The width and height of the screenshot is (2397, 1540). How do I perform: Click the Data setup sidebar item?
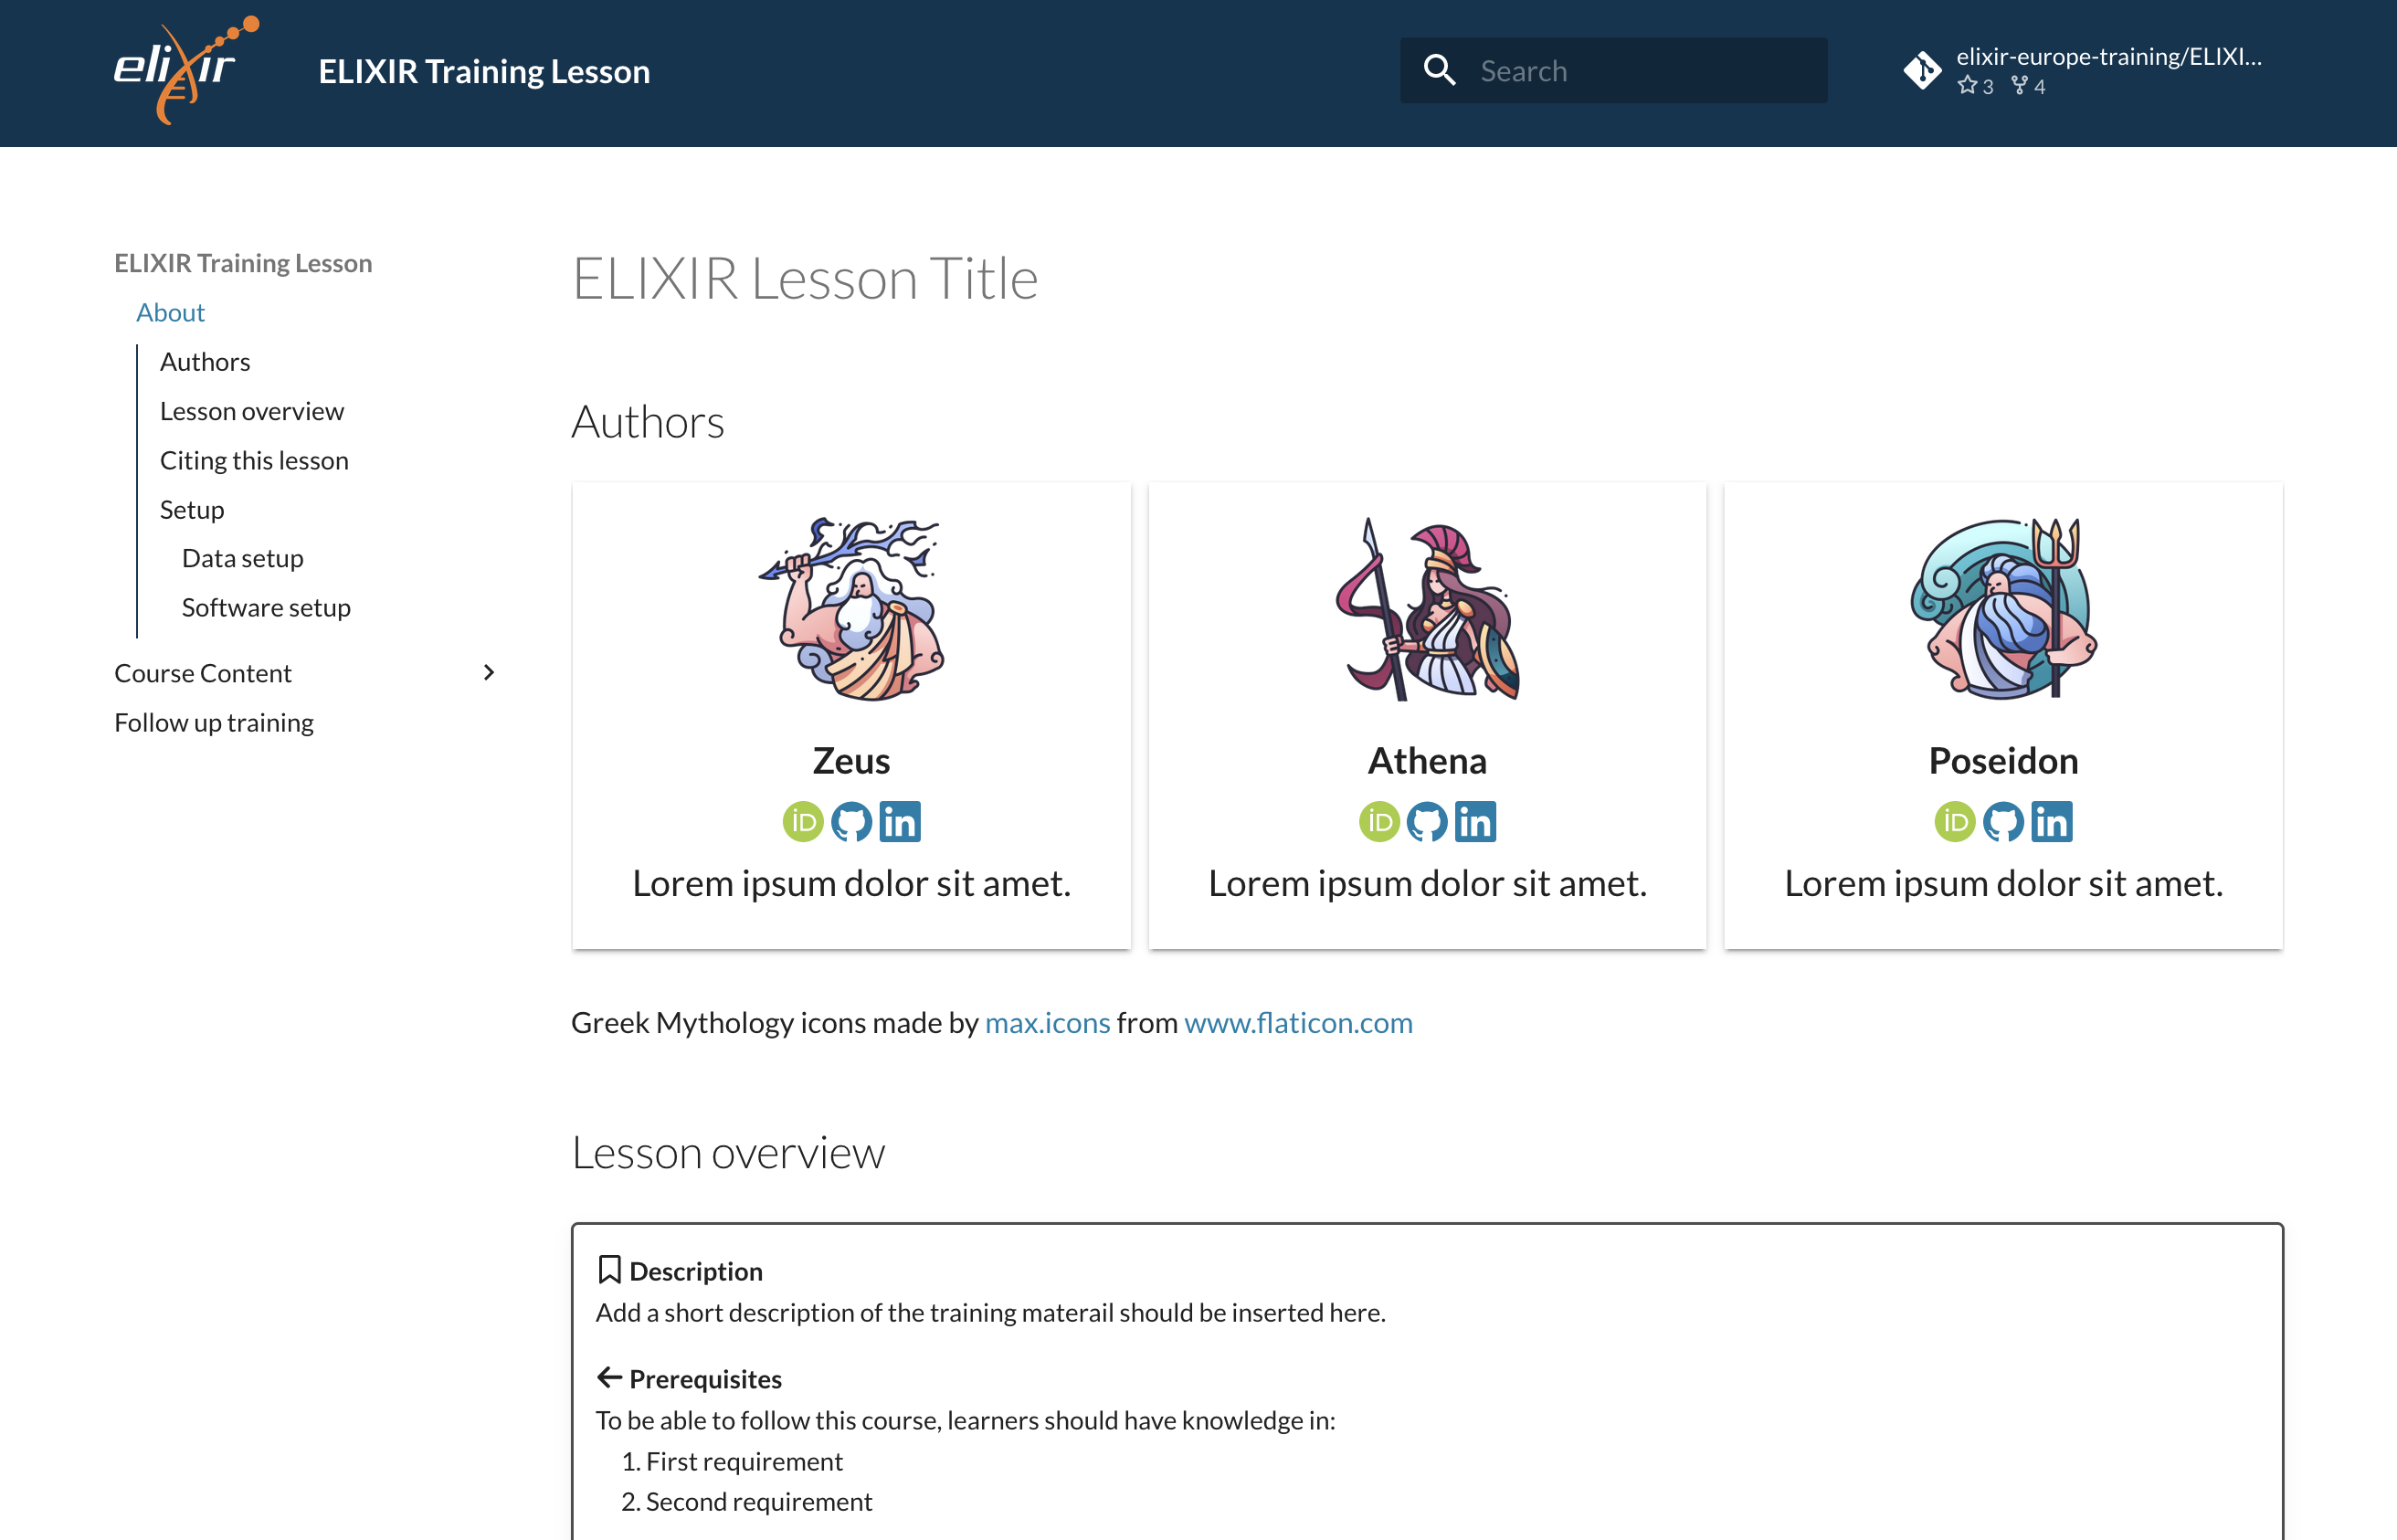(243, 557)
